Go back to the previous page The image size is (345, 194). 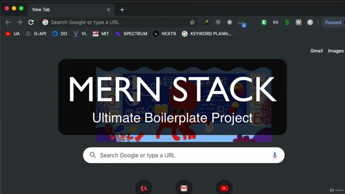tap(8, 22)
